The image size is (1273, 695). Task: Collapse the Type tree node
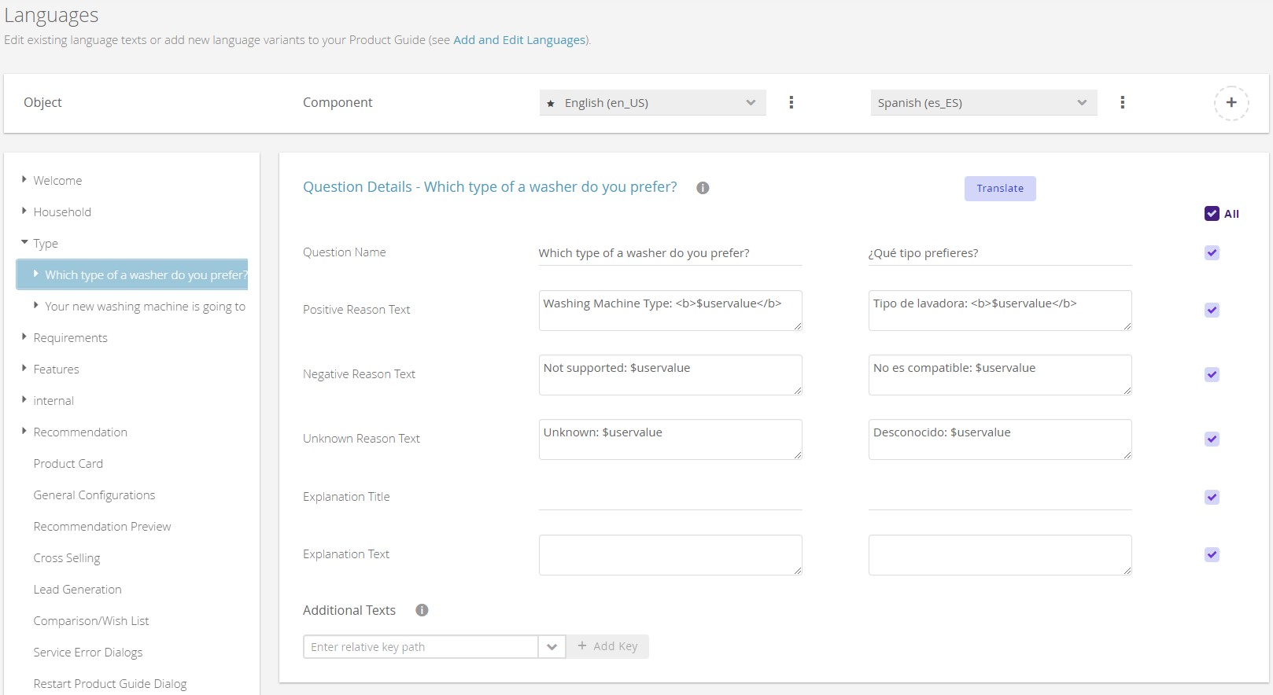pos(24,243)
